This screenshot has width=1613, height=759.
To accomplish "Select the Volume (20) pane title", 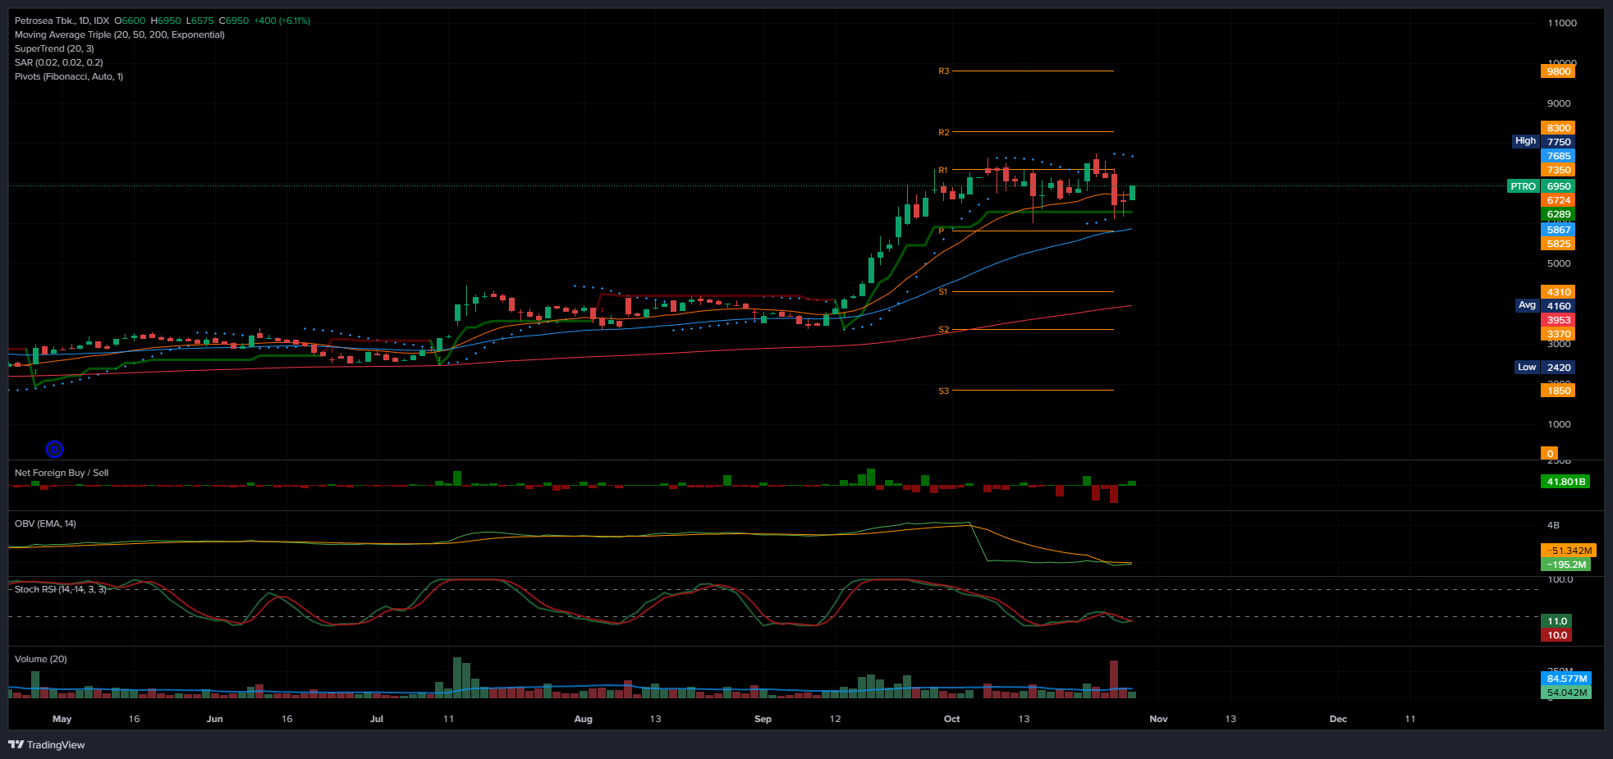I will point(40,659).
